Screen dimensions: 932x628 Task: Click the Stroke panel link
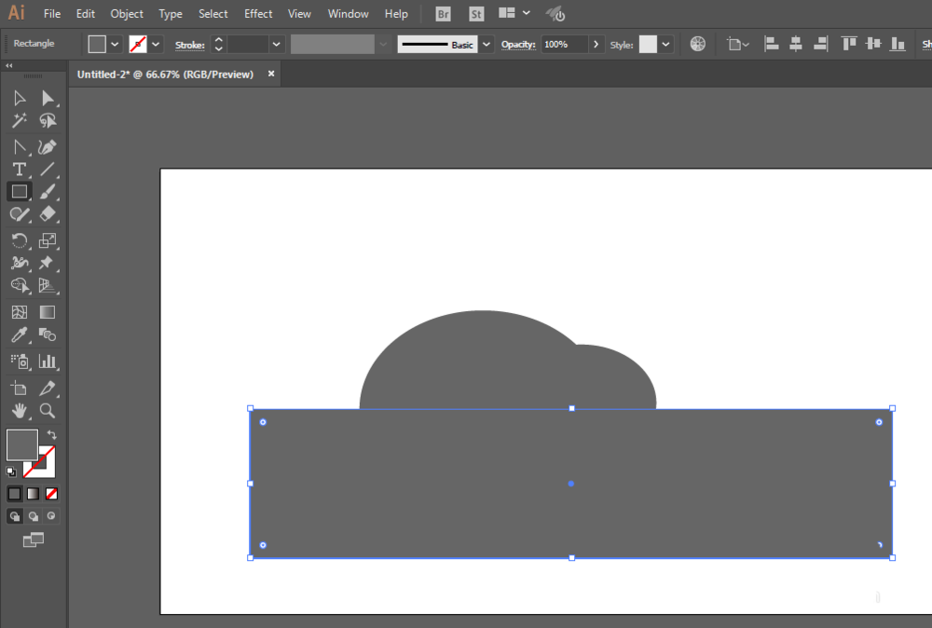tap(189, 45)
